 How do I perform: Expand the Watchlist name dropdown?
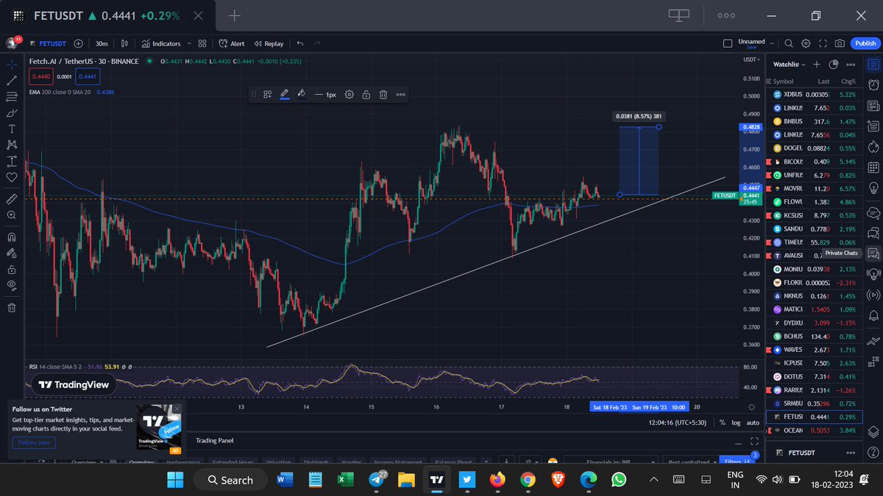[789, 65]
